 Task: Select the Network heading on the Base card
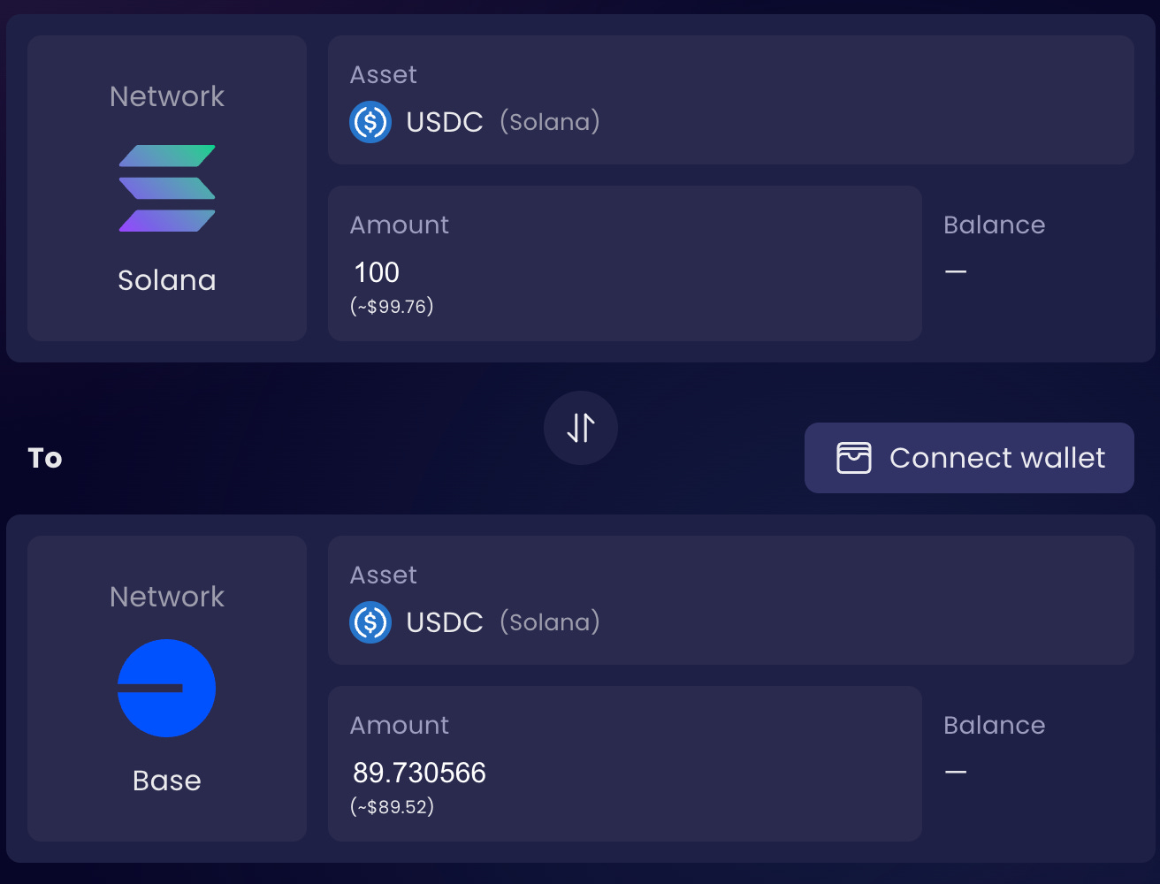pos(166,596)
